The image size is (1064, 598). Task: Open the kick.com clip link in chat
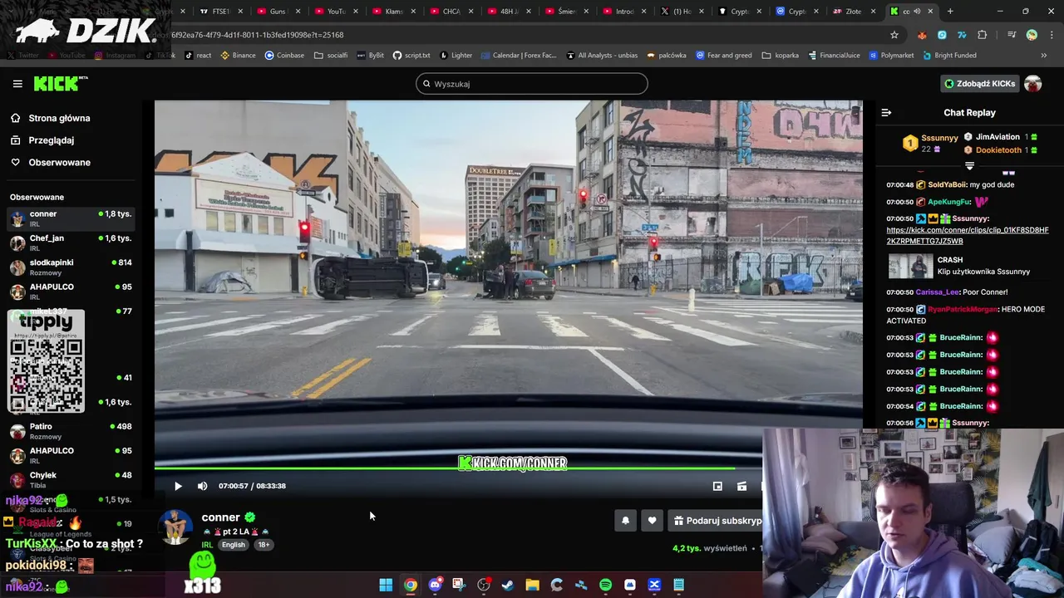pos(968,235)
